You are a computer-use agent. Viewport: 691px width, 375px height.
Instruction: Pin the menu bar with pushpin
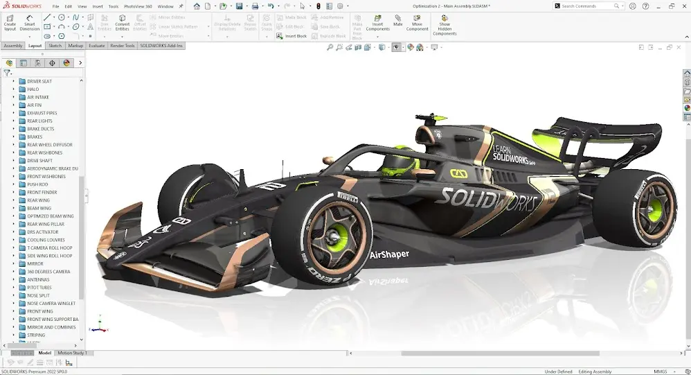point(181,6)
